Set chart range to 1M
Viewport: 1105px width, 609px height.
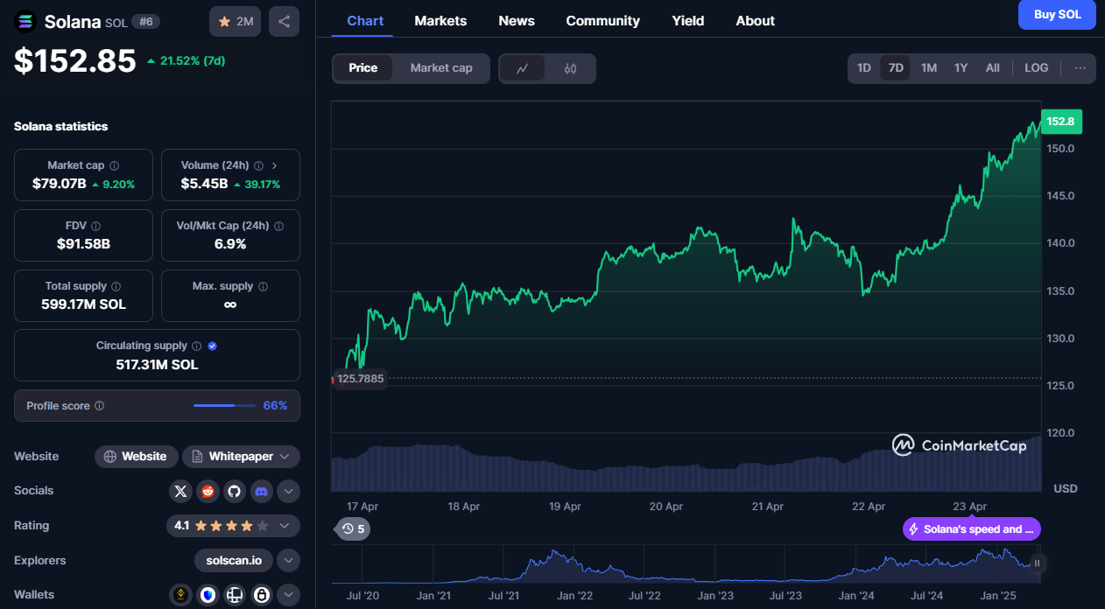coord(929,68)
